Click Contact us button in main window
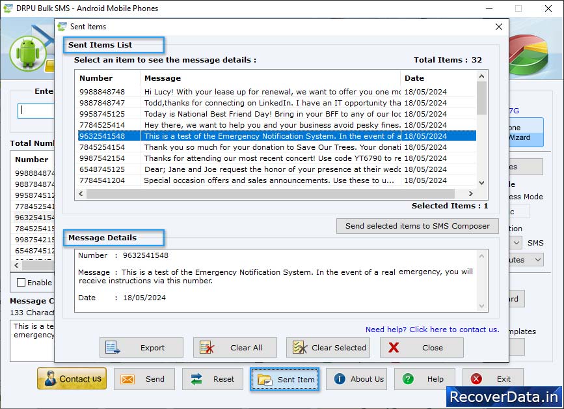 72,379
